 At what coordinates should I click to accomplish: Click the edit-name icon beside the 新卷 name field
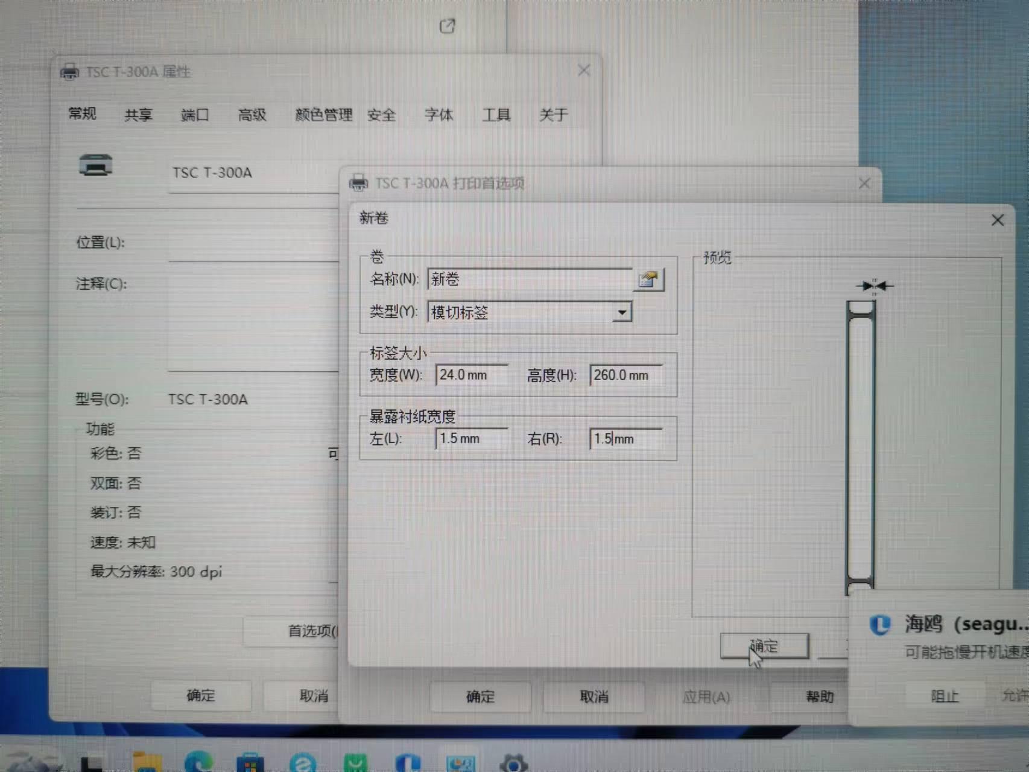pos(648,279)
